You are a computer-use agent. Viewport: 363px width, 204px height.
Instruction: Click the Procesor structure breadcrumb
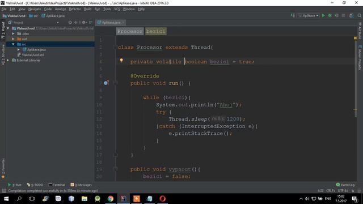[x=130, y=31]
